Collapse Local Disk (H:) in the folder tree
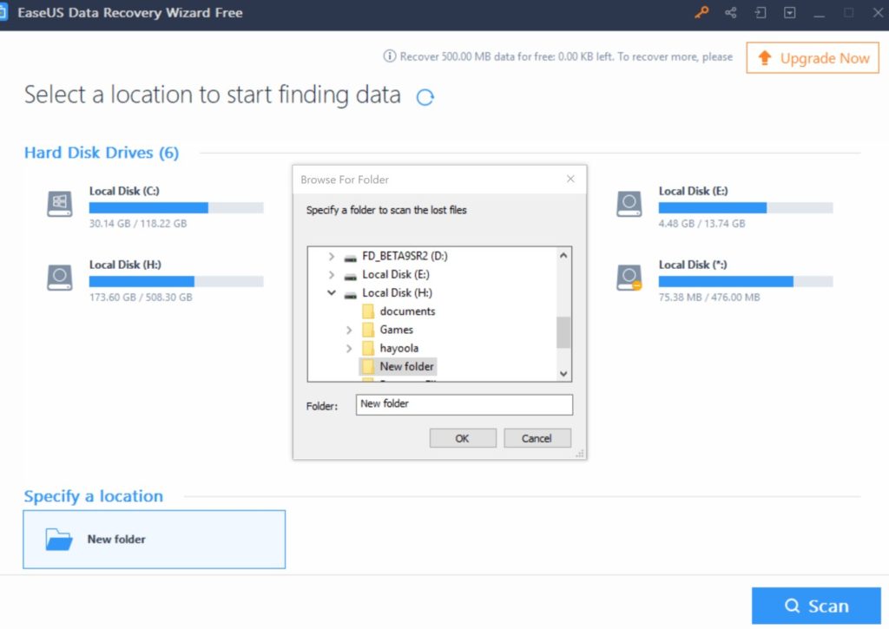Viewport: 889px width, 629px height. tap(331, 293)
